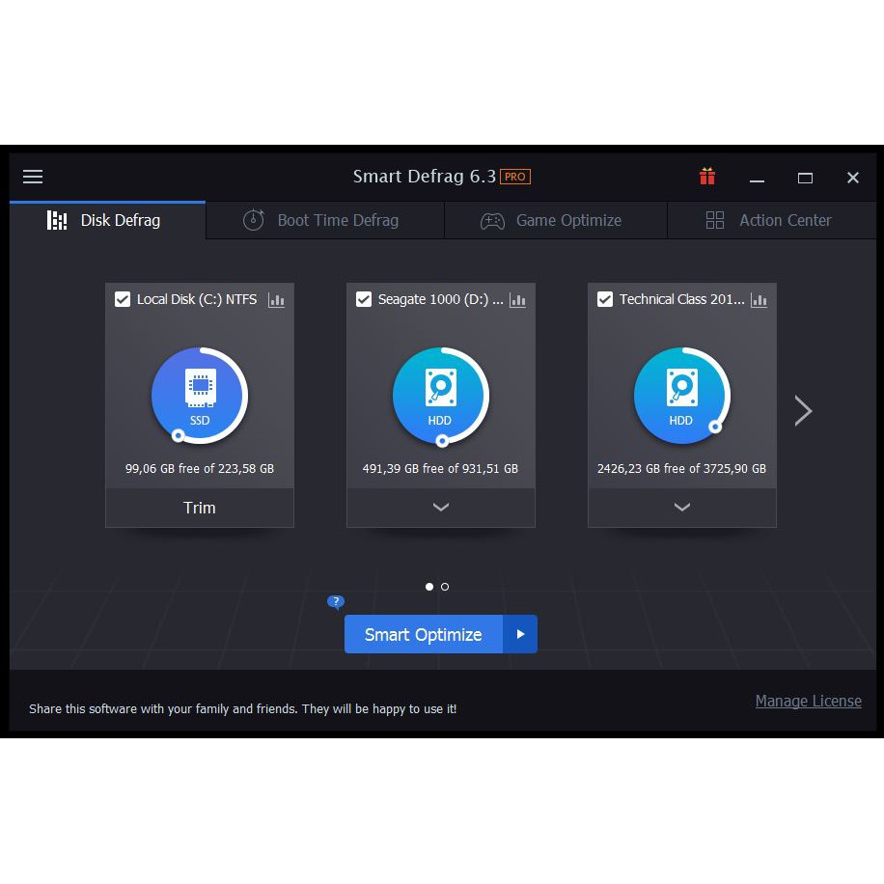Switch to Action Center tab

pyautogui.click(x=772, y=220)
